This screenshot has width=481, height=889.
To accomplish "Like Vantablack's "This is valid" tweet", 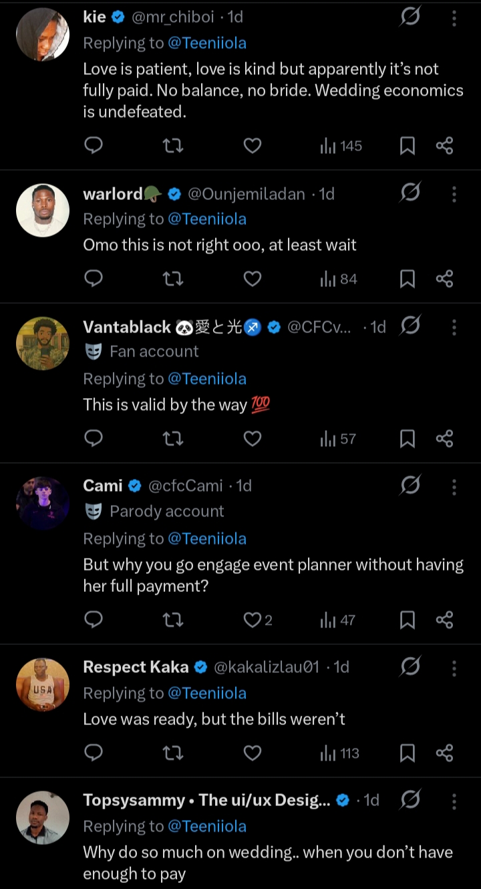I will coord(252,438).
